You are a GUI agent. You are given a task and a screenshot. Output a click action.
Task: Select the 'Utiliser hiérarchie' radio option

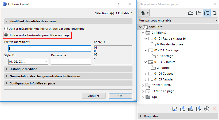(x=6, y=29)
